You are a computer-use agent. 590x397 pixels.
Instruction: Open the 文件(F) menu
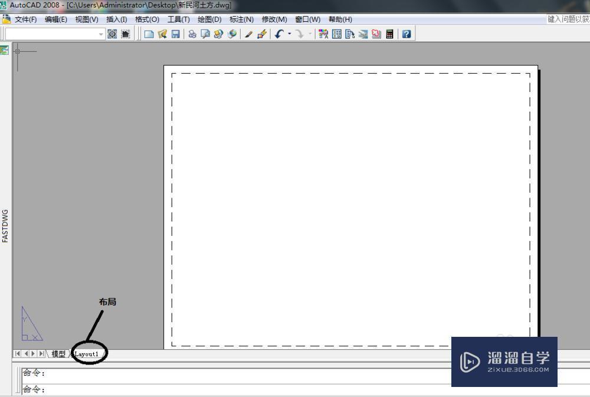pyautogui.click(x=25, y=19)
